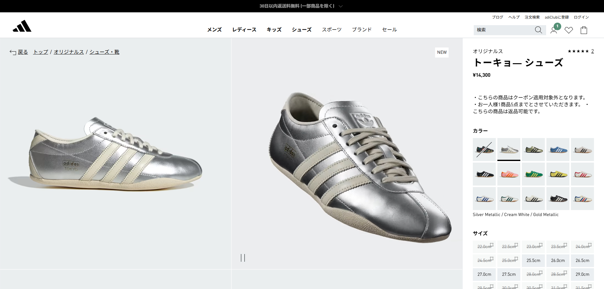Open the メンズ navigation menu
This screenshot has height=289, width=604.
(214, 30)
